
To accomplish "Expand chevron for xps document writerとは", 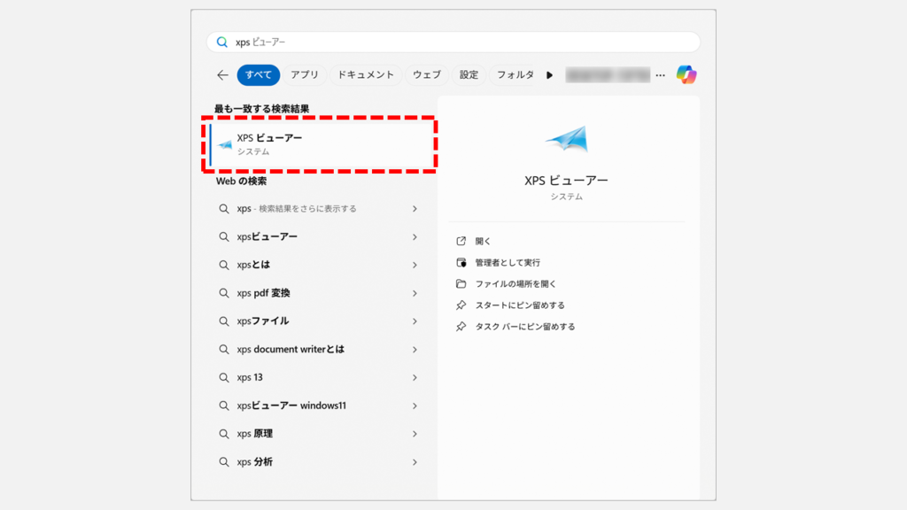I will point(415,349).
